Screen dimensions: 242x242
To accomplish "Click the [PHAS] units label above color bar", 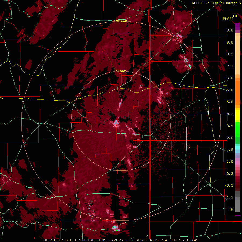I will click(227, 19).
